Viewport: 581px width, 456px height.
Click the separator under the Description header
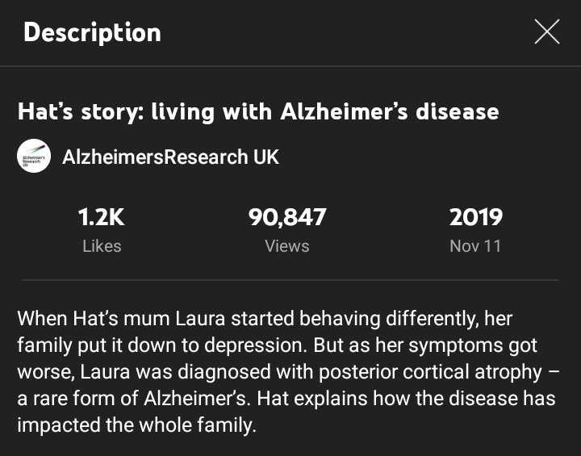click(290, 66)
